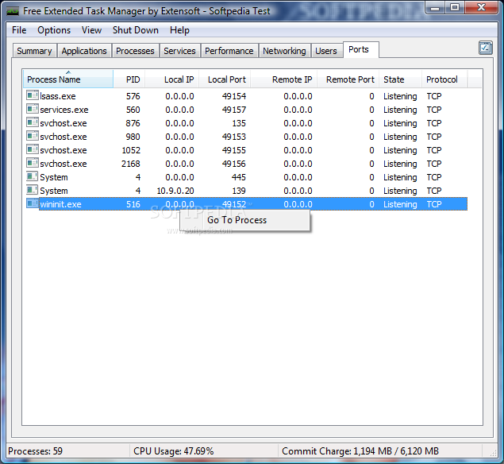Switch to the Networking tab
The height and width of the screenshot is (464, 504).
(284, 51)
